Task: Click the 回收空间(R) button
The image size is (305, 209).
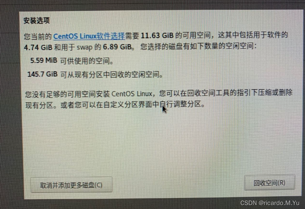Action: 269,183
